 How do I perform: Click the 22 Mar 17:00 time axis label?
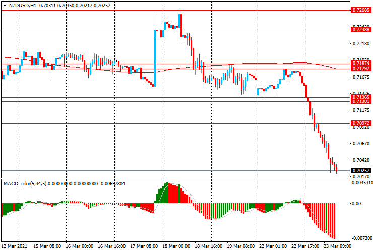click(x=305, y=247)
